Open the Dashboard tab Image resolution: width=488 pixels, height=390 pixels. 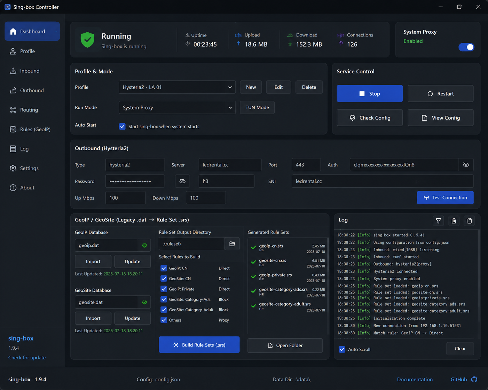click(32, 31)
